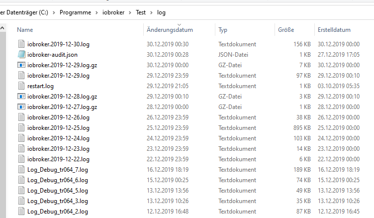This screenshot has width=374, height=218.
Task: Sort by Typ column header
Action: [223, 30]
